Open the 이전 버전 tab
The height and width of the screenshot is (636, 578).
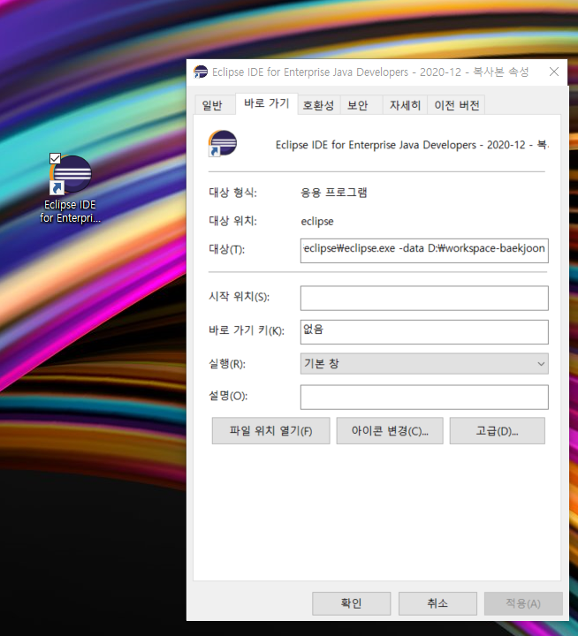point(457,105)
